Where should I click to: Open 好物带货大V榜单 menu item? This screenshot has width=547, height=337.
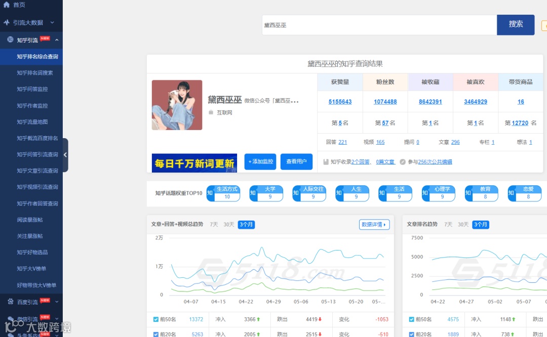coord(36,285)
